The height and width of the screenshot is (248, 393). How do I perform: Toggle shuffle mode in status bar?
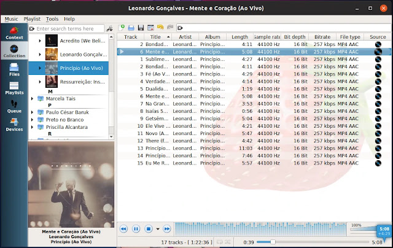(228, 242)
